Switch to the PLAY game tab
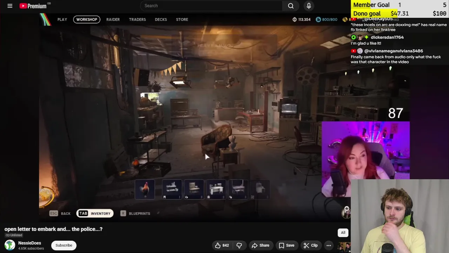The height and width of the screenshot is (253, 449). pos(62,19)
